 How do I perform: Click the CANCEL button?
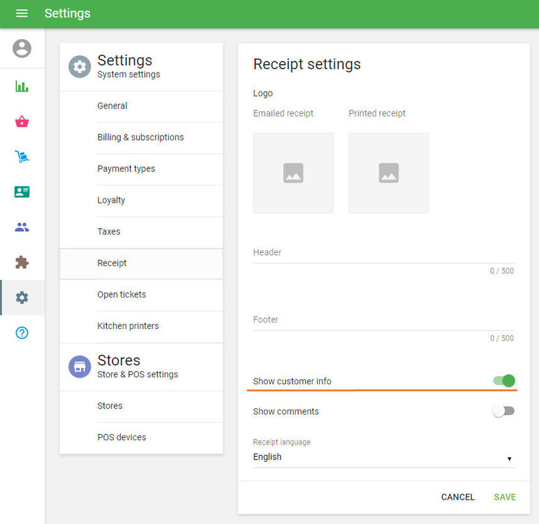tap(457, 497)
